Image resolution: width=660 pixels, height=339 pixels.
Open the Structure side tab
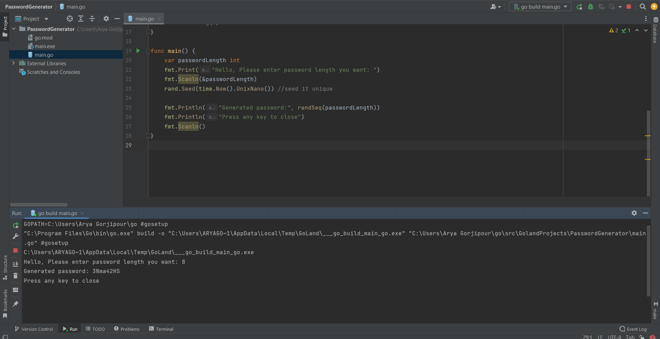(x=5, y=267)
